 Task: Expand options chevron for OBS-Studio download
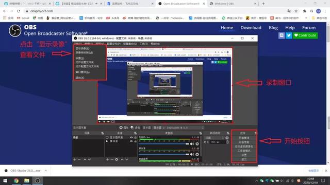pos(46,171)
